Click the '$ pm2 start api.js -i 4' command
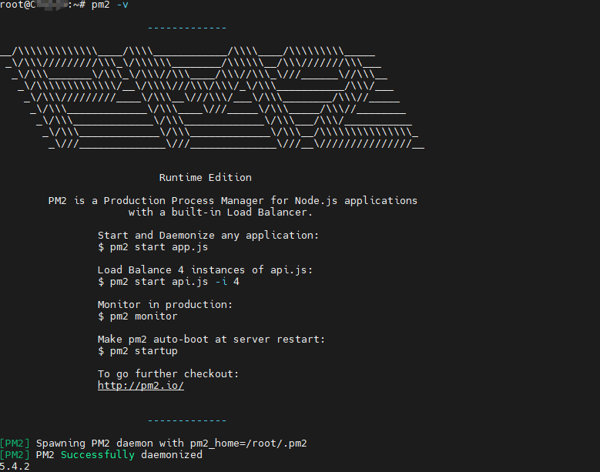This screenshot has height=472, width=600. pyautogui.click(x=169, y=282)
